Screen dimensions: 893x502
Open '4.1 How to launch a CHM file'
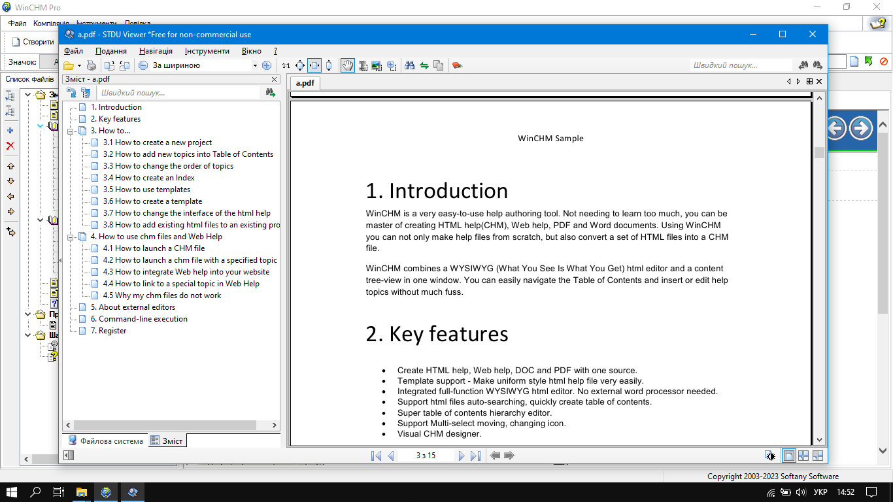pyautogui.click(x=154, y=248)
